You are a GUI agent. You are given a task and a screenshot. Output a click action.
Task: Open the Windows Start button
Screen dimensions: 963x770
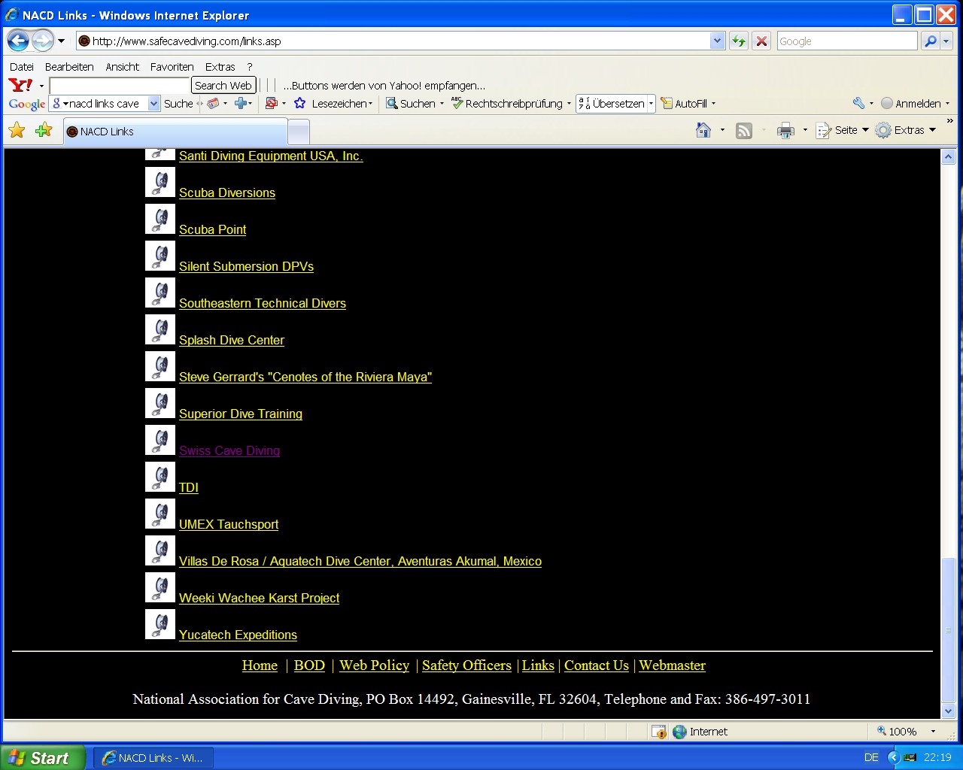pyautogui.click(x=42, y=758)
